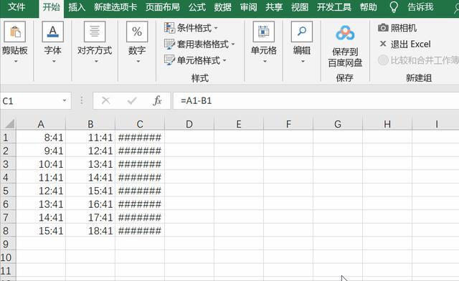
Task: Select column D header
Action: pyautogui.click(x=189, y=124)
